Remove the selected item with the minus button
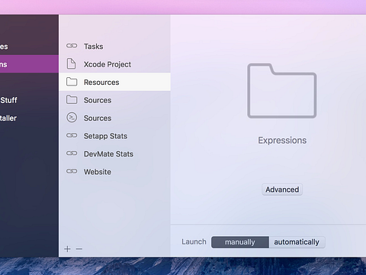This screenshot has width=366, height=275. coord(79,249)
